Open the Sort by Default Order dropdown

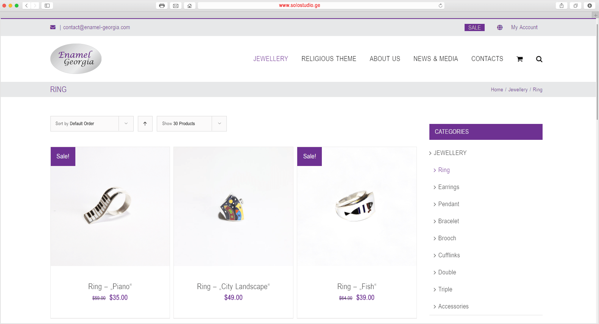pyautogui.click(x=92, y=124)
